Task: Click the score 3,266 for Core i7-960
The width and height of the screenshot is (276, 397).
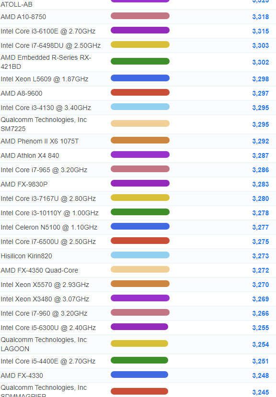Action: (x=261, y=313)
